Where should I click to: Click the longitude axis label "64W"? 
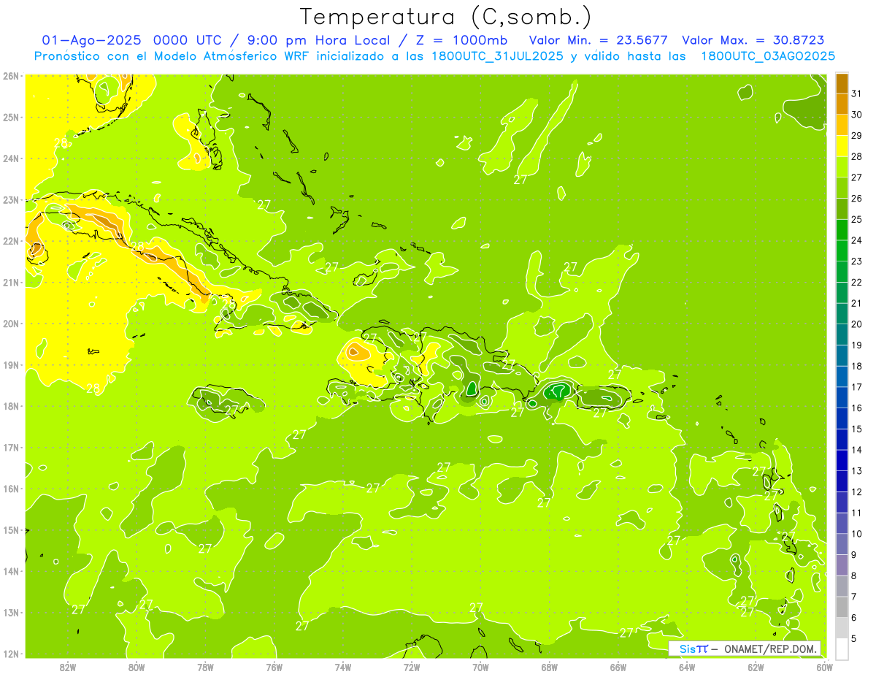click(x=687, y=668)
